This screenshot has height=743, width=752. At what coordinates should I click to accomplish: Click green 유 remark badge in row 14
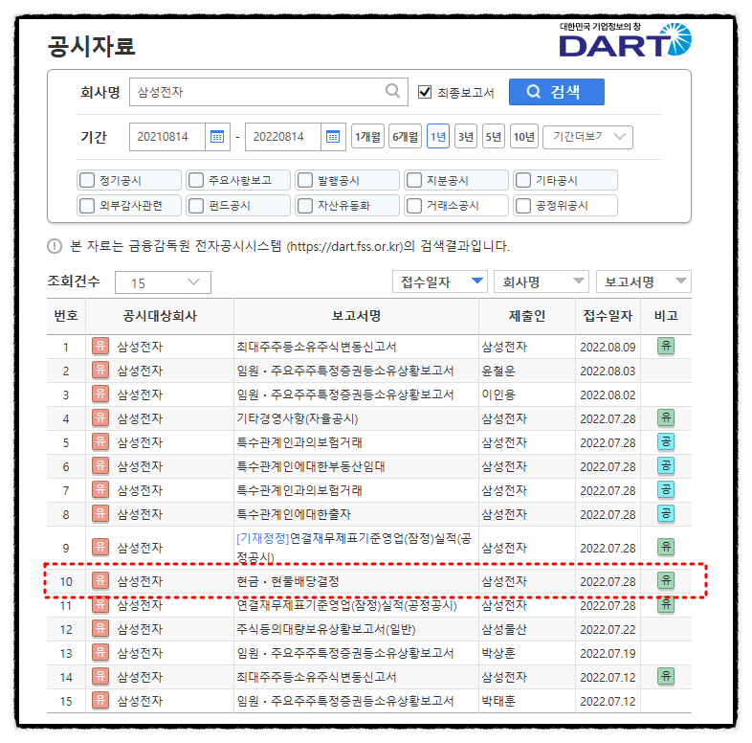click(666, 676)
